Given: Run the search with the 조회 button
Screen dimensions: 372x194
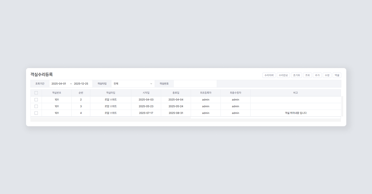Looking at the screenshot, I should [x=307, y=75].
